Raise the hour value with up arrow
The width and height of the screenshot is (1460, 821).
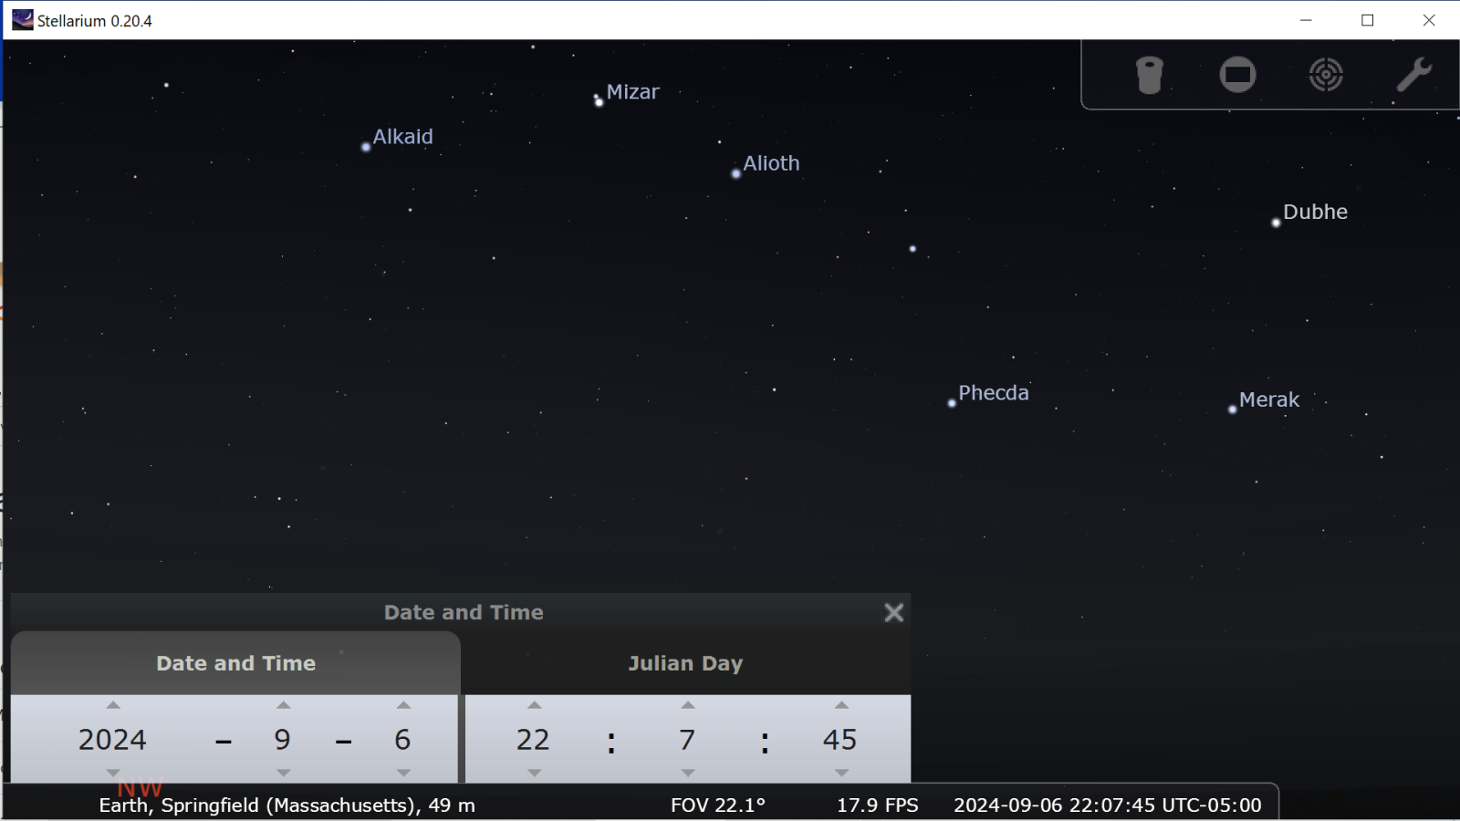tap(535, 705)
